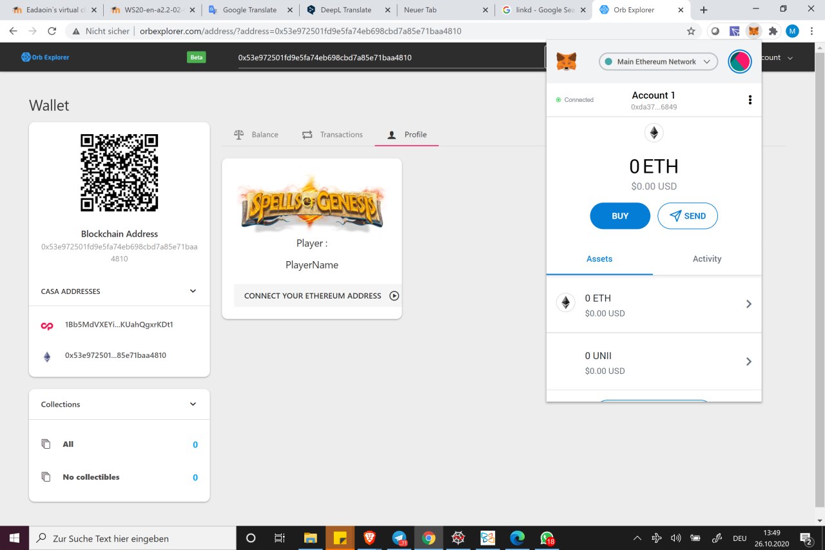The height and width of the screenshot is (550, 825).
Task: Click the MetaMask extension icon in Chrome toolbar
Action: coord(753,31)
